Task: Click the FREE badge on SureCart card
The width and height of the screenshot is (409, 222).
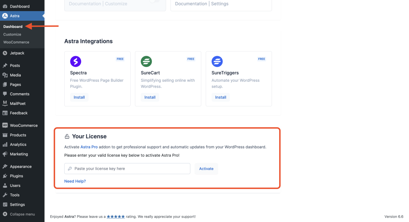Action: pyautogui.click(x=191, y=59)
